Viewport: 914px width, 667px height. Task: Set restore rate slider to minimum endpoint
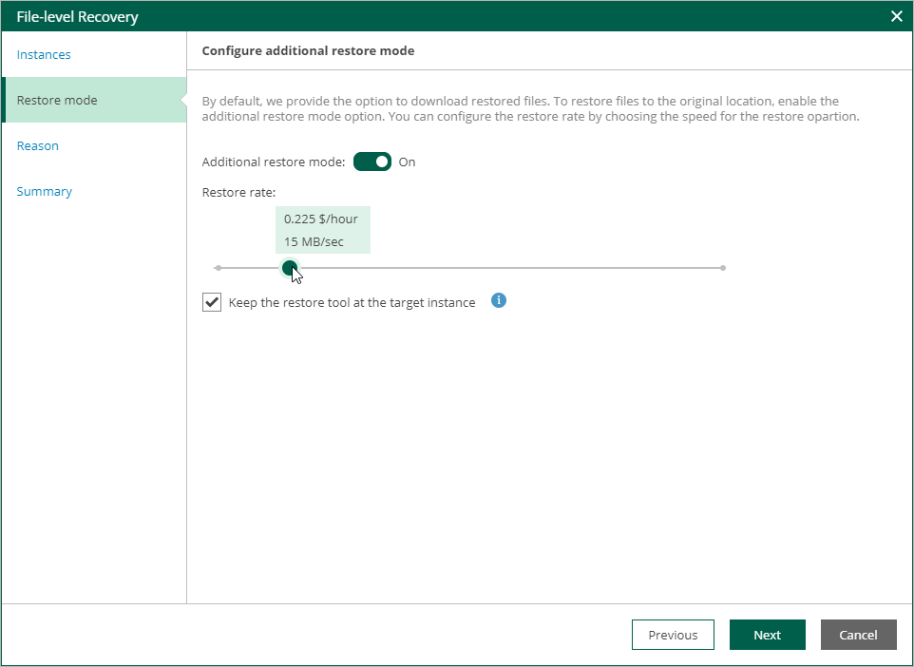point(218,268)
